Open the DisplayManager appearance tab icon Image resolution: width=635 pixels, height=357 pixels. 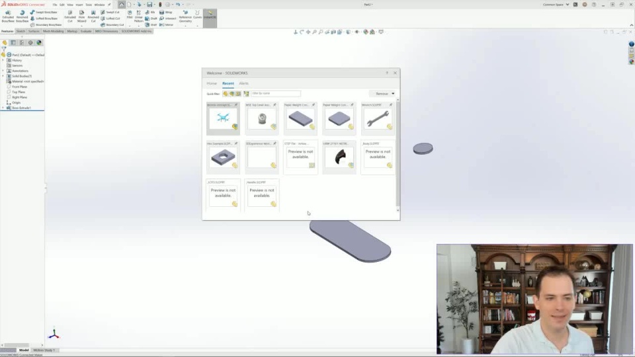click(39, 42)
